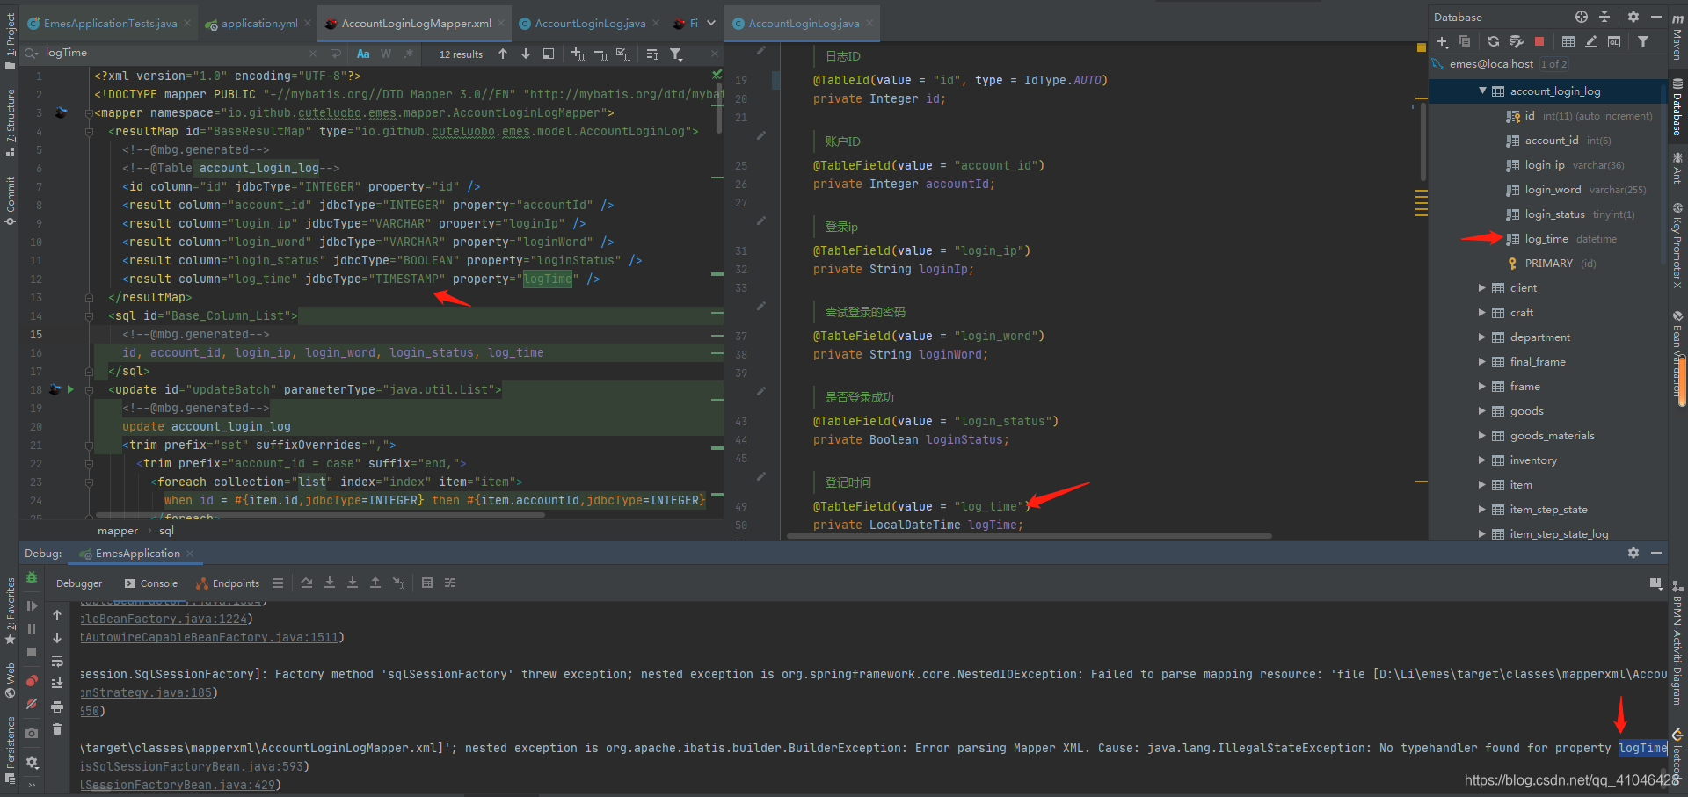This screenshot has height=797, width=1688.
Task: Unselect the current occurrence
Action: tap(600, 54)
